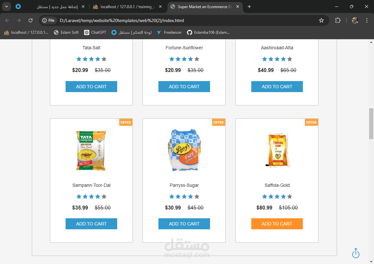This screenshot has width=374, height=264.
Task: Click the Tata-Salt product name
Action: [91, 48]
